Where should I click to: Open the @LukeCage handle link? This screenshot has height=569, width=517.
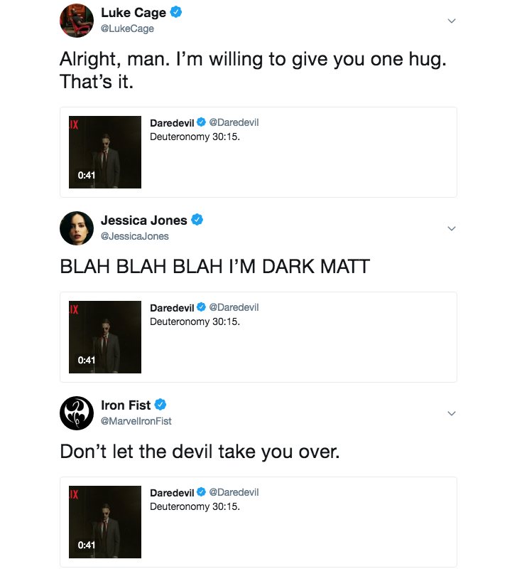127,28
